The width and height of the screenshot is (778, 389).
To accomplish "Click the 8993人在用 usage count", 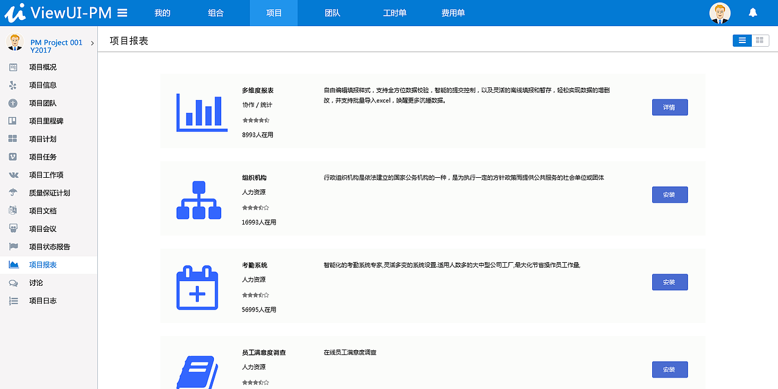I will tap(258, 135).
